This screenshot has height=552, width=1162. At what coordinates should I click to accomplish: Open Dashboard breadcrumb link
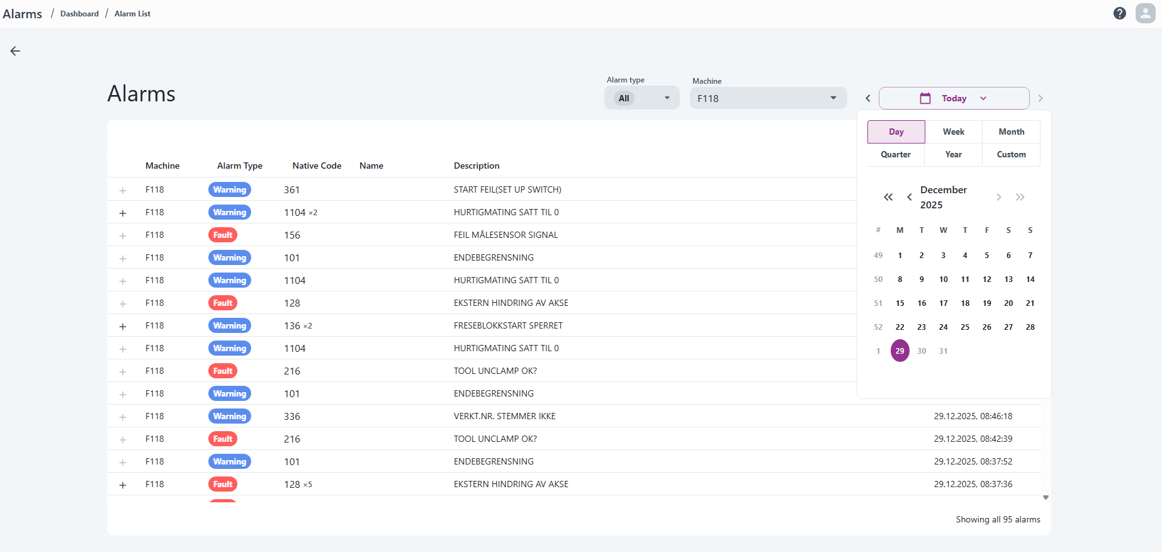(x=79, y=14)
